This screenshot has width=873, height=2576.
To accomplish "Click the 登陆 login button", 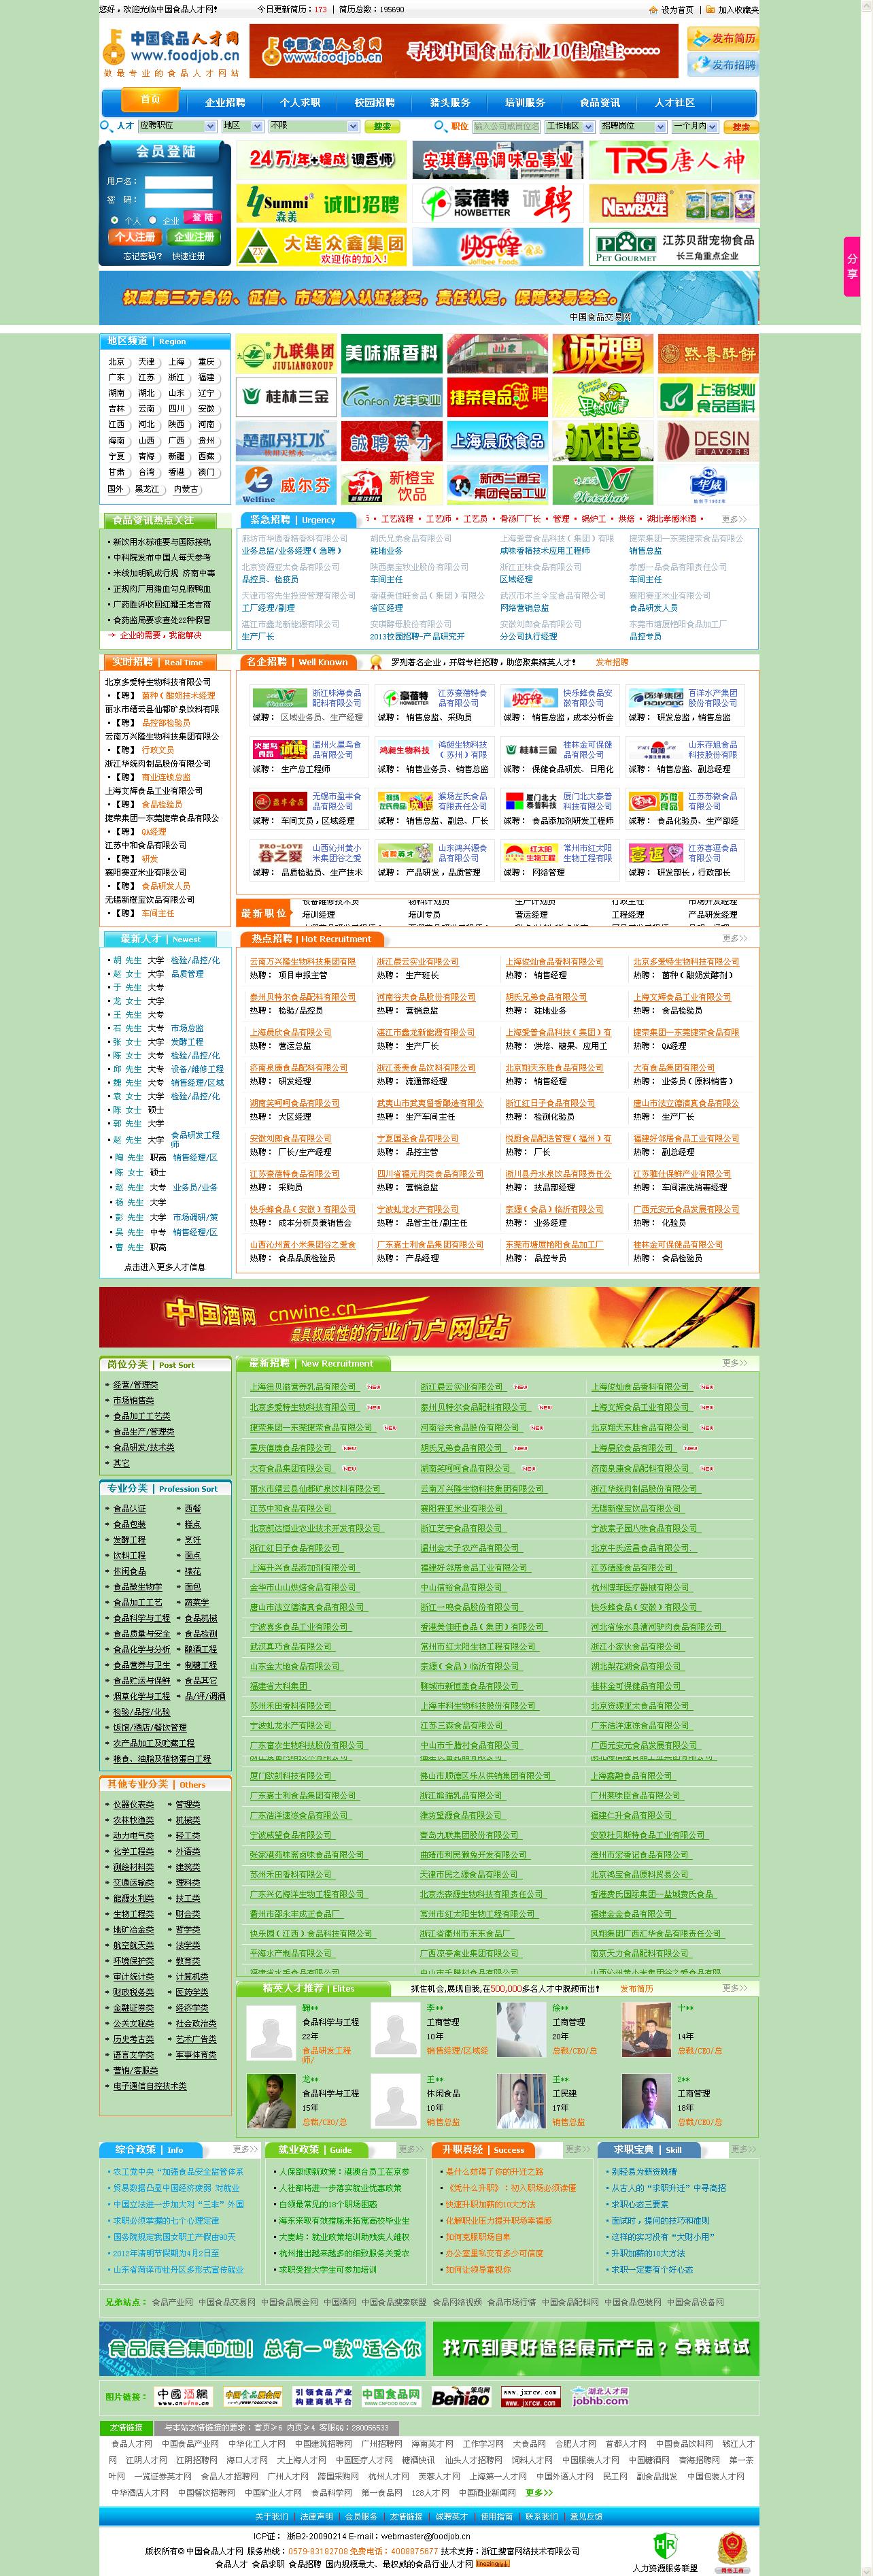I will pos(203,217).
